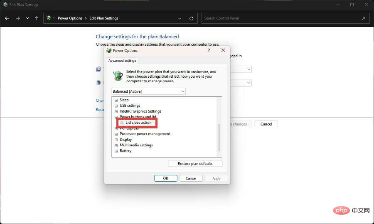
Task: Expand Intel(R) Graphics Settings node
Action: [116, 111]
